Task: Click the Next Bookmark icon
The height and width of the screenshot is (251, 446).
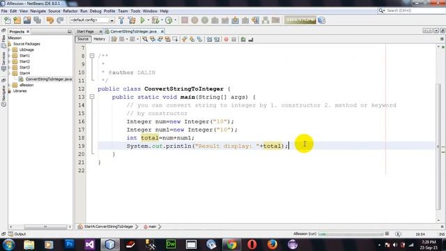Action: click(192, 39)
